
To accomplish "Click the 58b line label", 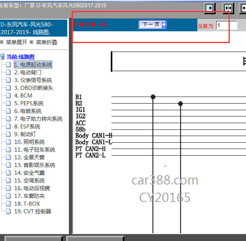I will pyautogui.click(x=81, y=129).
